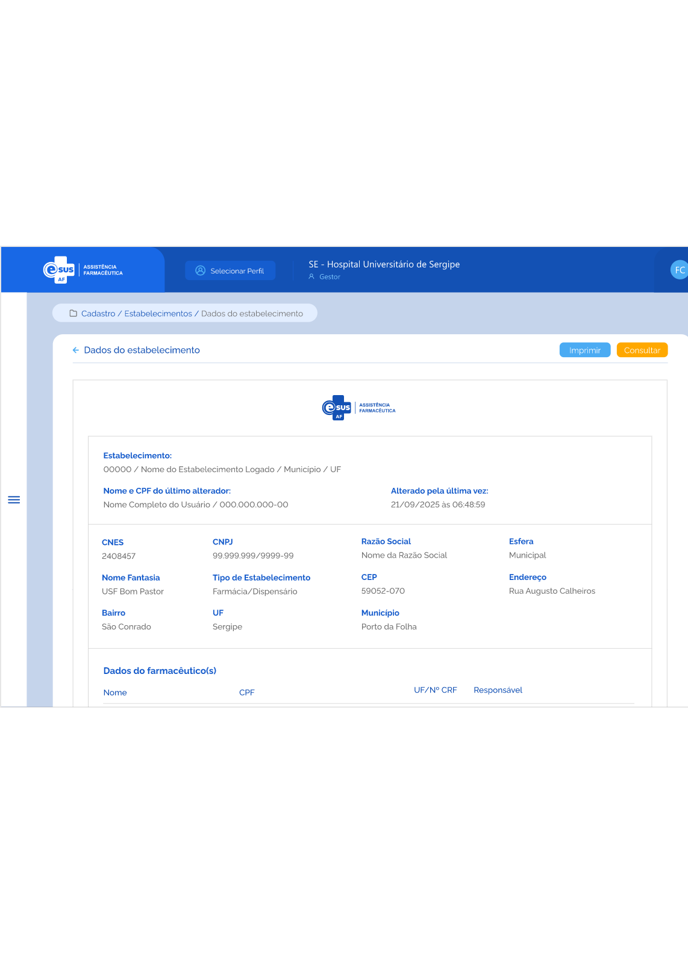Image resolution: width=688 pixels, height=954 pixels.
Task: Click the back arrow beside page title
Action: click(76, 350)
